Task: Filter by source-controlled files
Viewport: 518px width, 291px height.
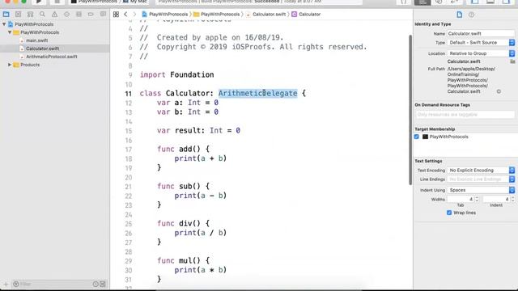Action: (103, 284)
